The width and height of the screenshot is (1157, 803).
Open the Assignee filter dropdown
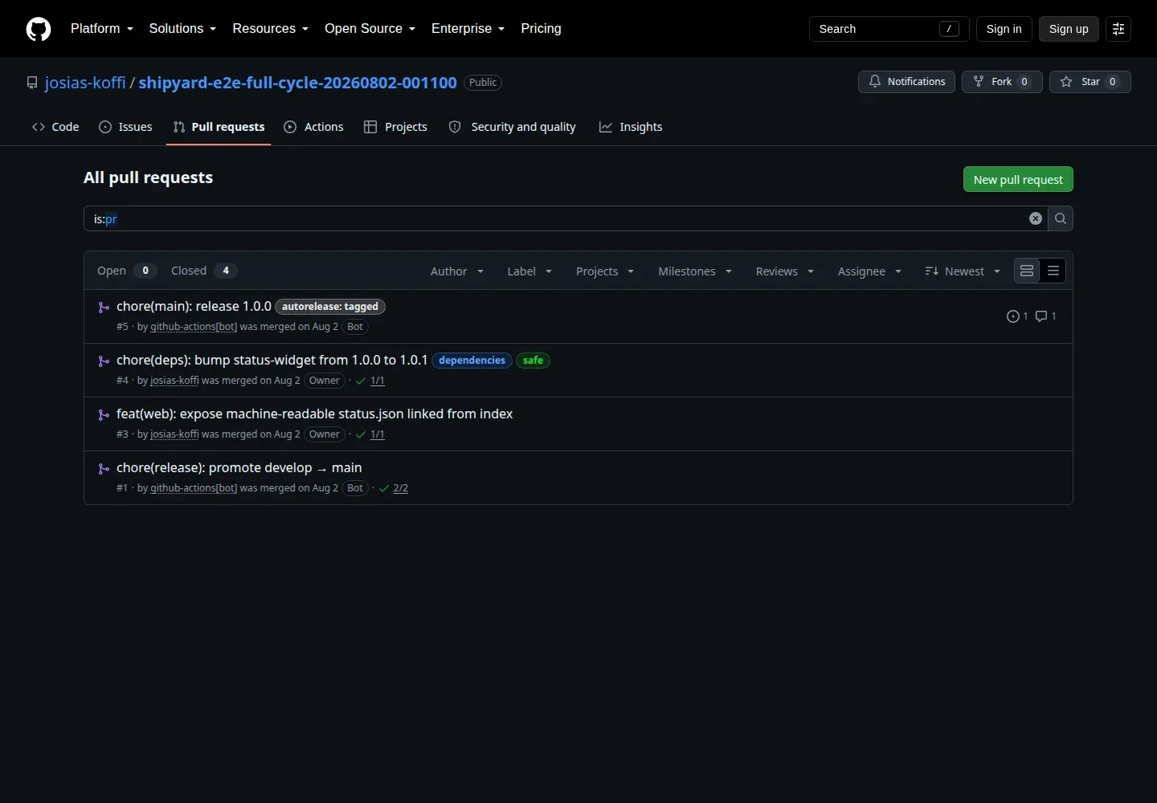(869, 271)
